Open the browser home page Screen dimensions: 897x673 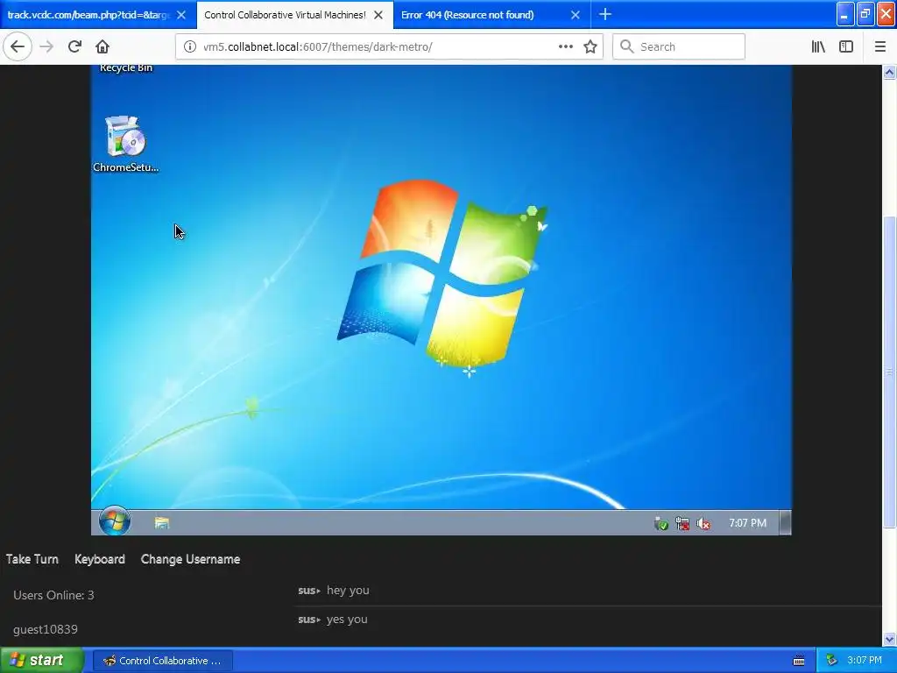pyautogui.click(x=102, y=46)
